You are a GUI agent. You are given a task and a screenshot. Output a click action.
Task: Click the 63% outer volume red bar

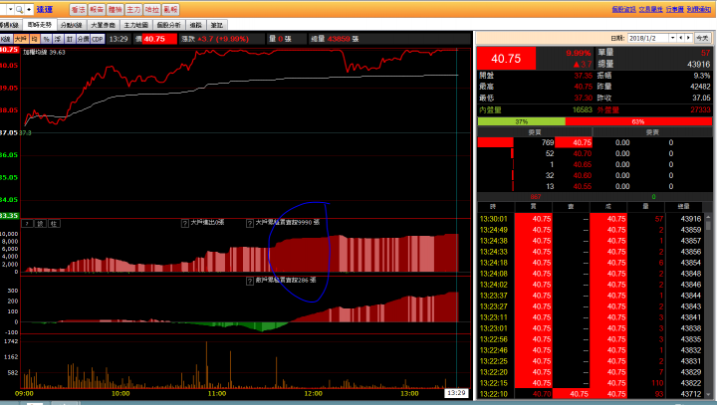638,121
